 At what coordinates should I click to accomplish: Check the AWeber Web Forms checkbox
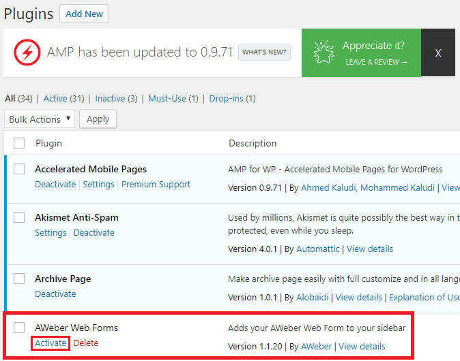[19, 328]
